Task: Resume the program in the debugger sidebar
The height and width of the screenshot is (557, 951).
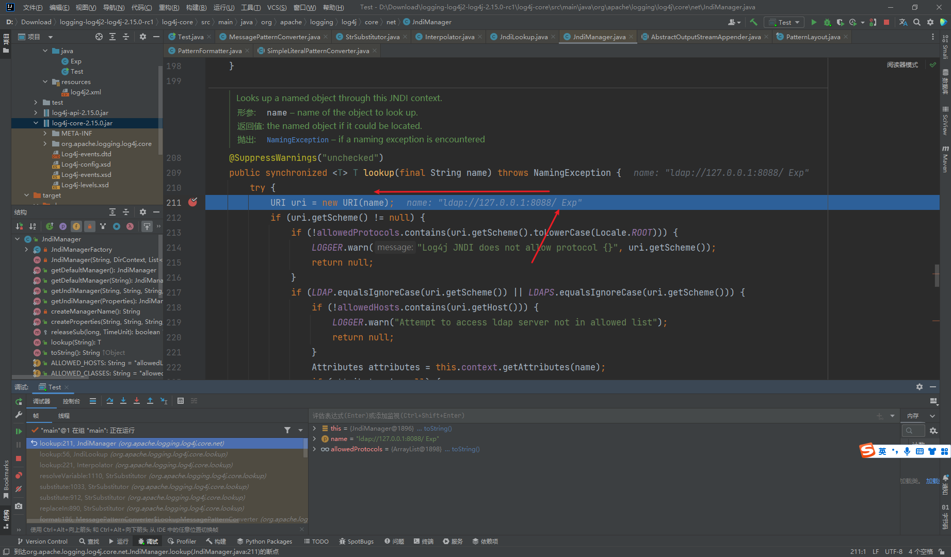Action: 19,431
